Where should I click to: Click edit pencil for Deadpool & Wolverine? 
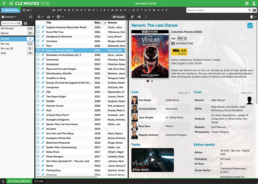coord(43,36)
